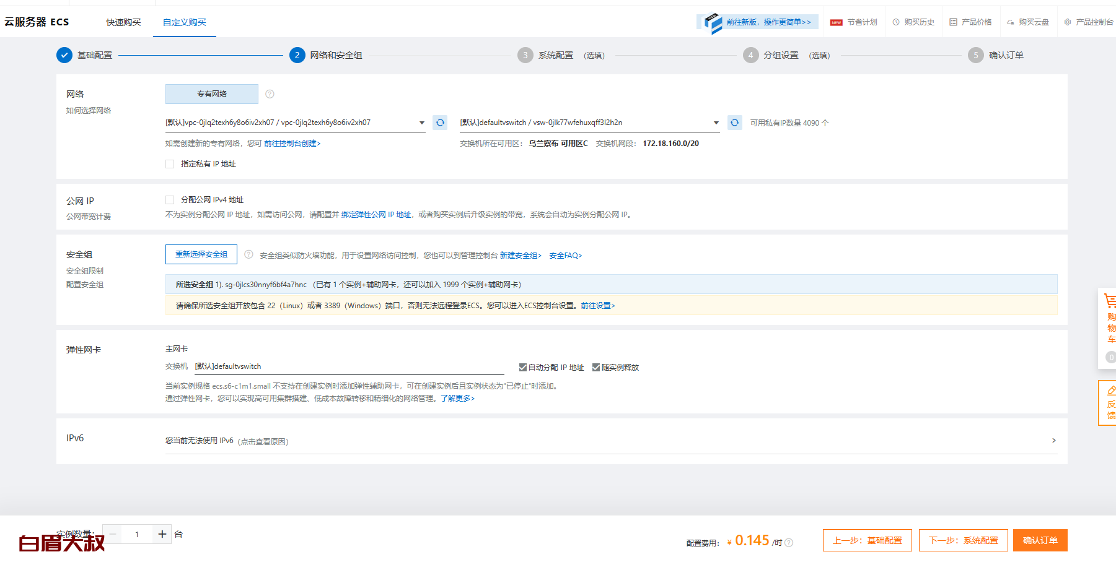Click the help icon beside 重新选择安全组
1116x570 pixels.
click(248, 254)
